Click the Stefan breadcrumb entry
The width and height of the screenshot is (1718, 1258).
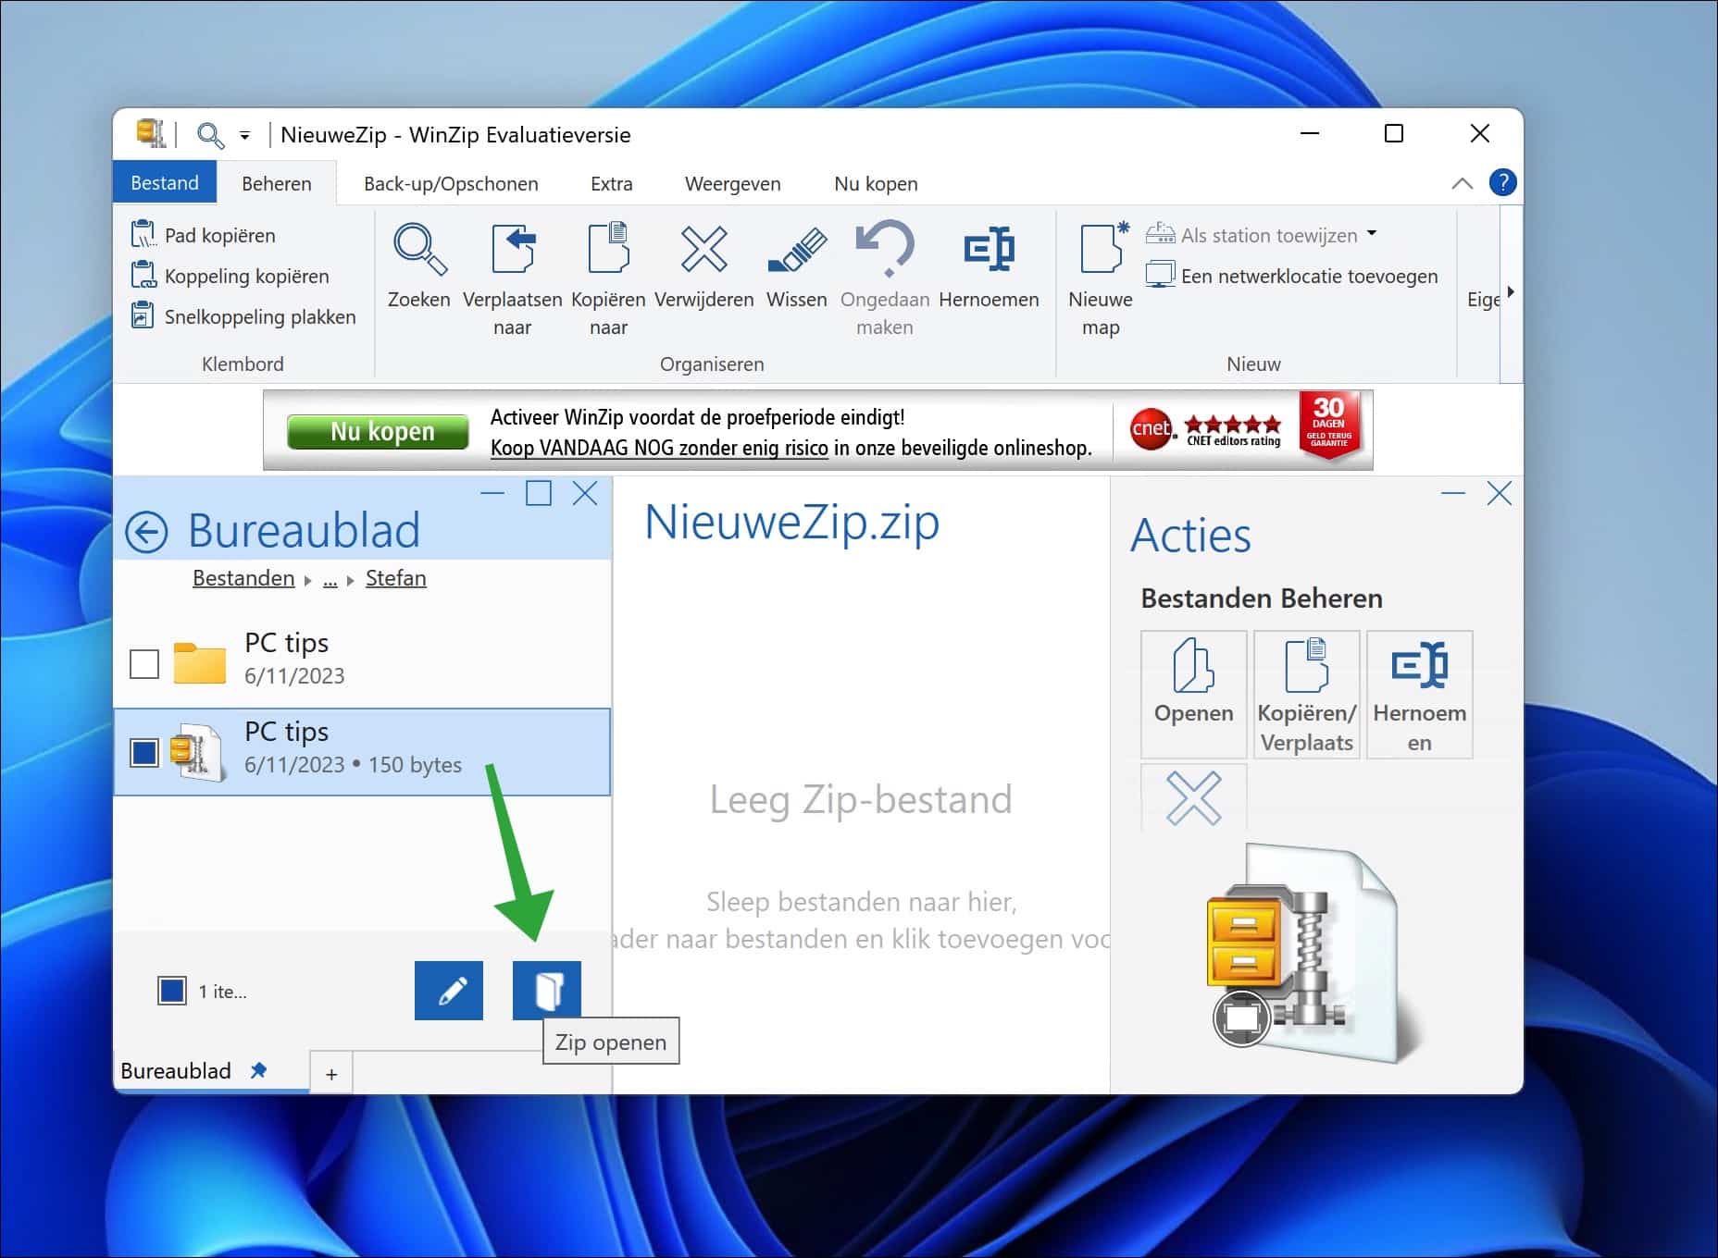[x=396, y=577]
